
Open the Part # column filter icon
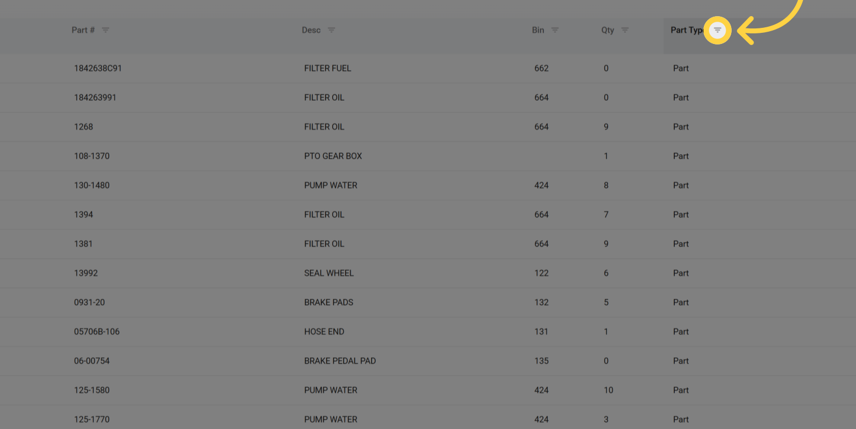coord(105,30)
